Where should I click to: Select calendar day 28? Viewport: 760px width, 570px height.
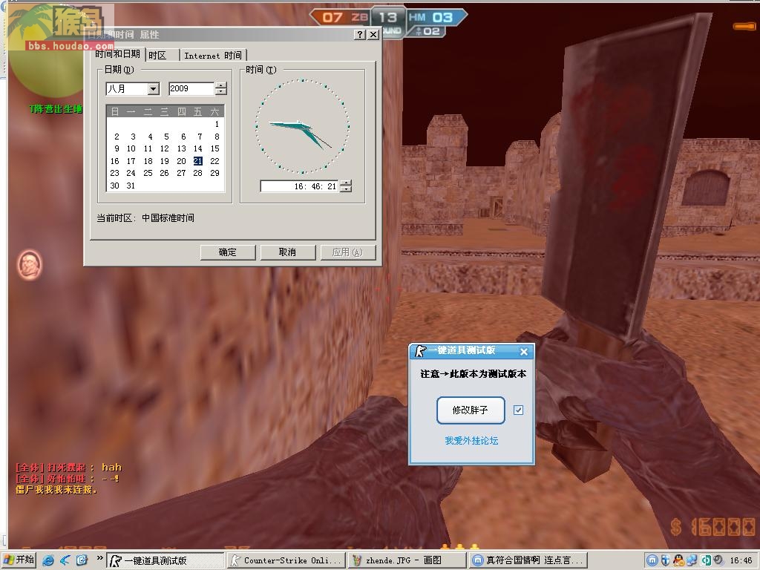197,173
